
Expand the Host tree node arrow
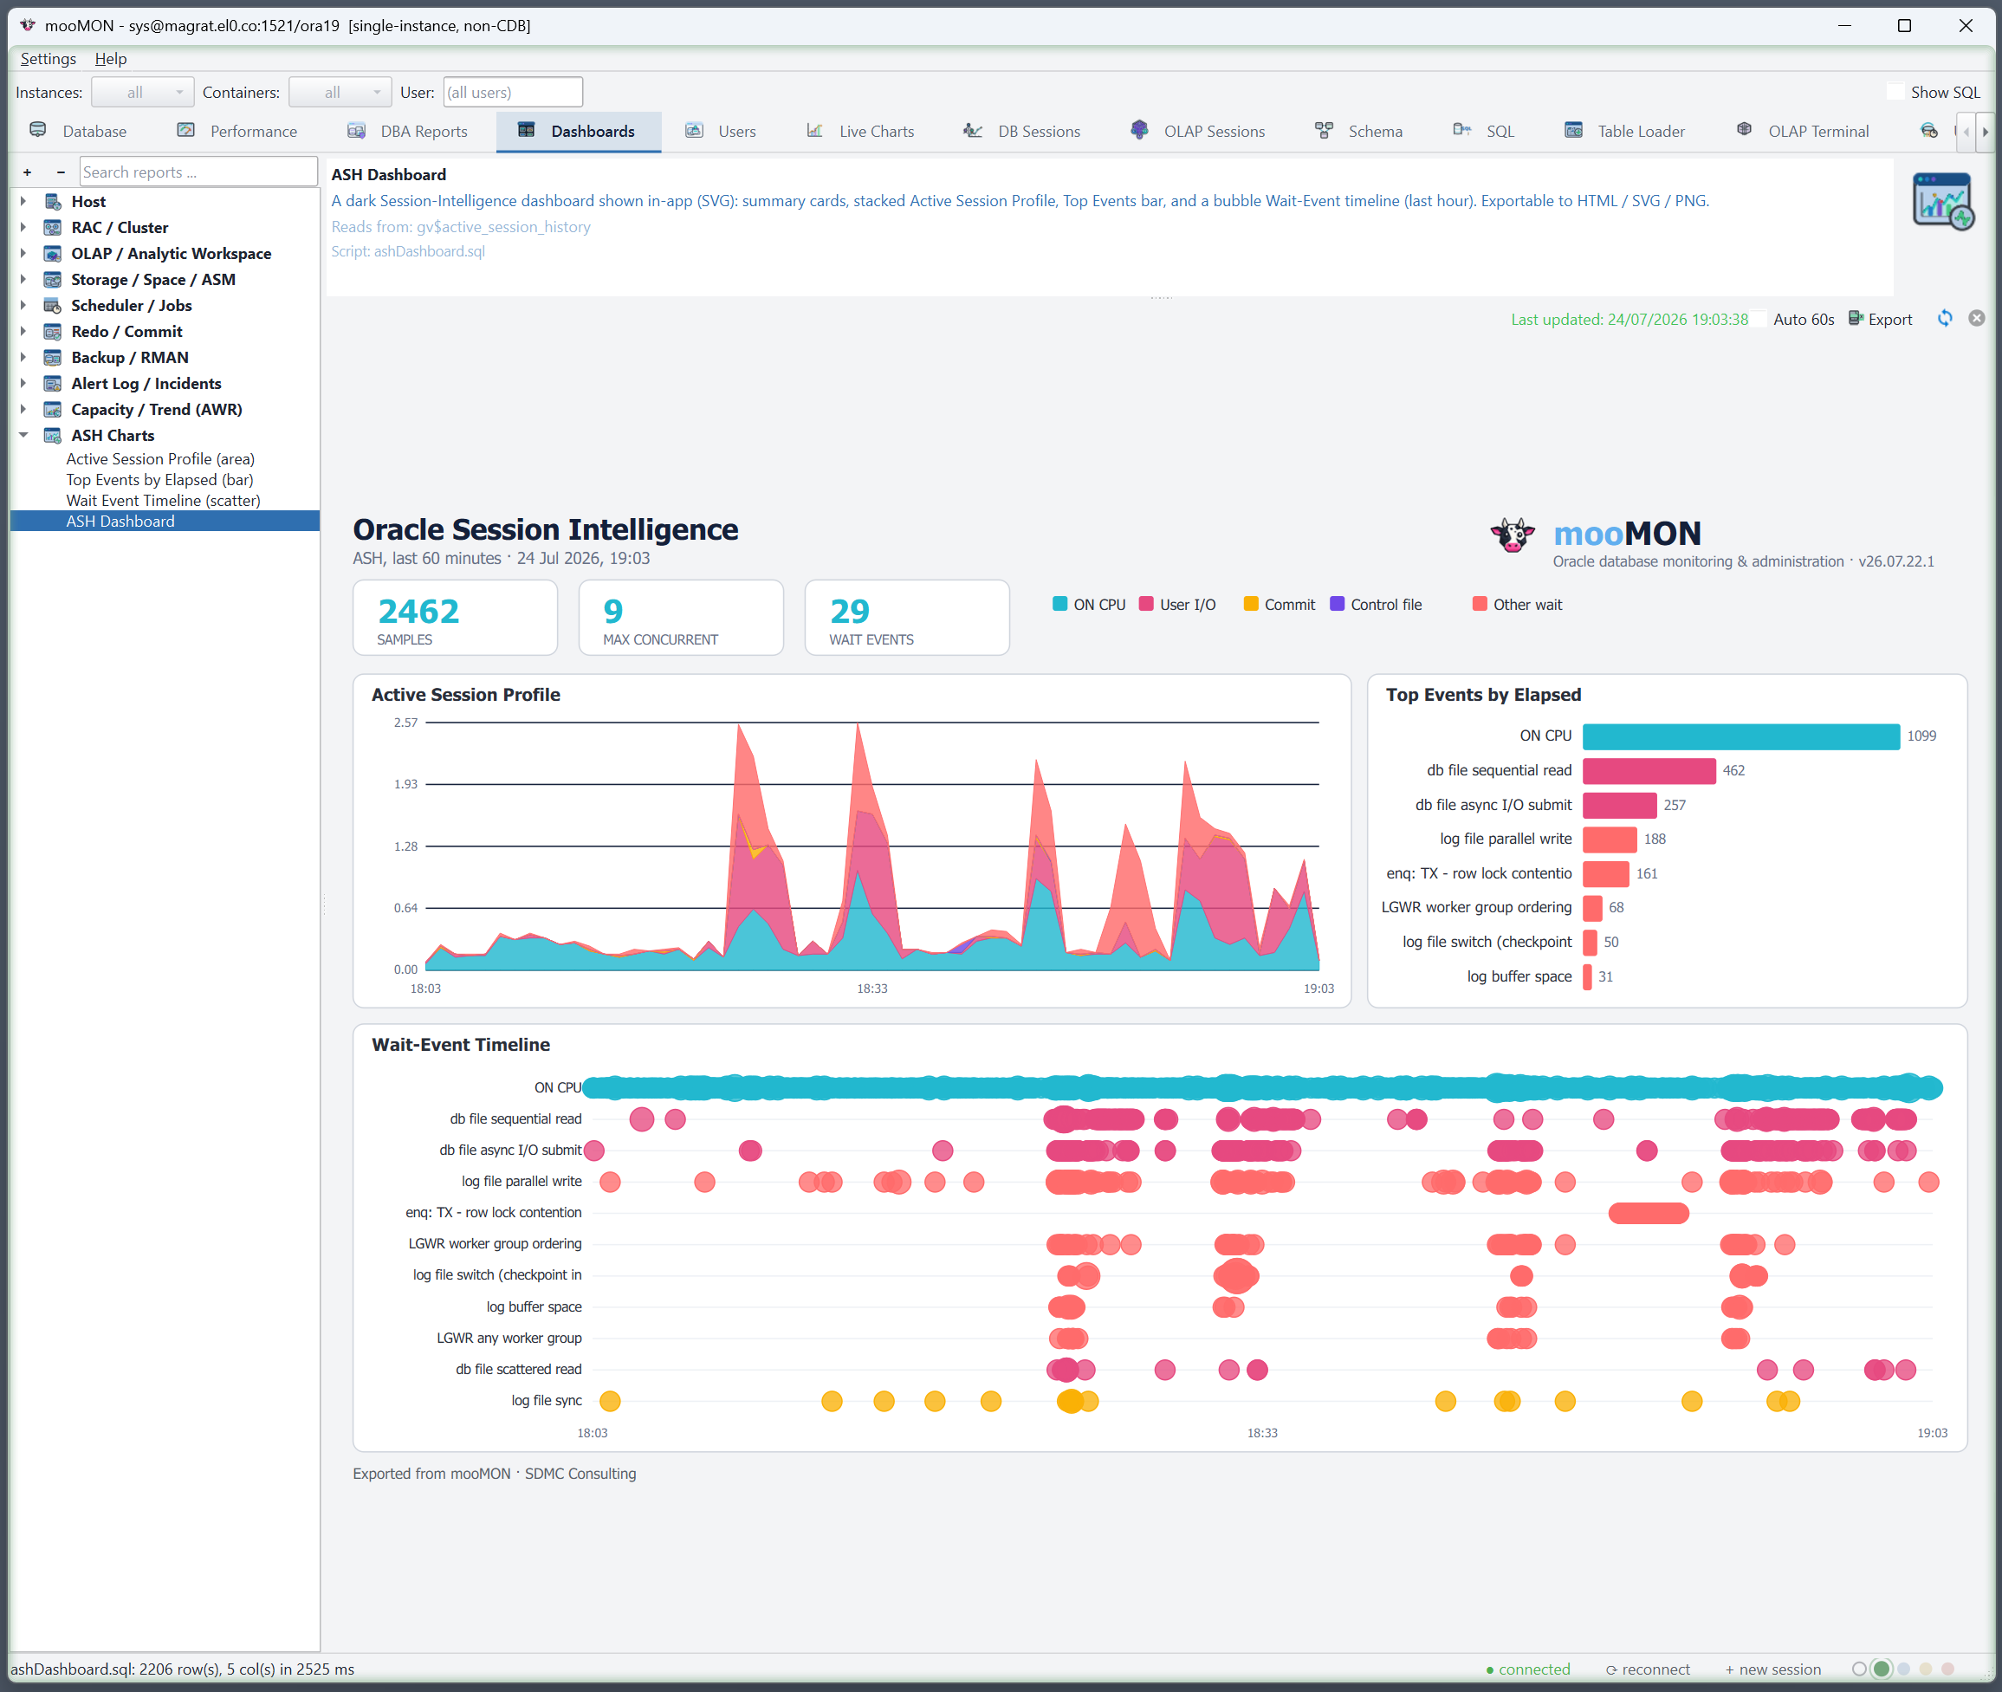tap(23, 201)
